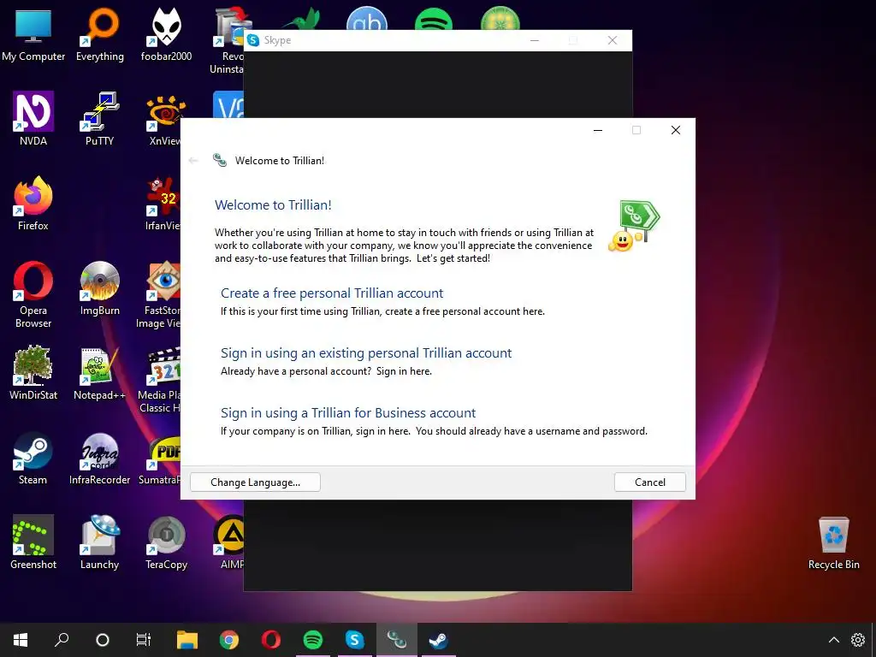The image size is (876, 657).
Task: Click the Firefox desktop shortcut
Action: click(x=33, y=204)
